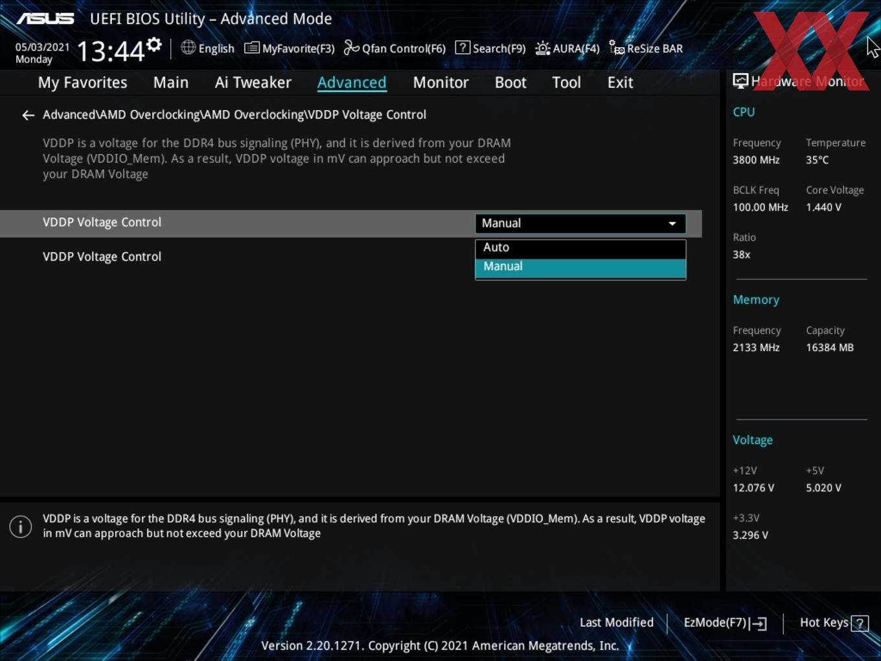Open MyFavorite(F3) panel
Image resolution: width=881 pixels, height=661 pixels.
(x=290, y=48)
